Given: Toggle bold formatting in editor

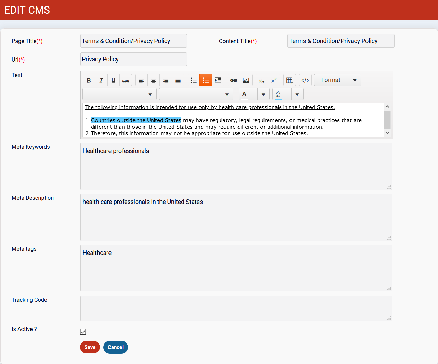Looking at the screenshot, I should pyautogui.click(x=89, y=80).
